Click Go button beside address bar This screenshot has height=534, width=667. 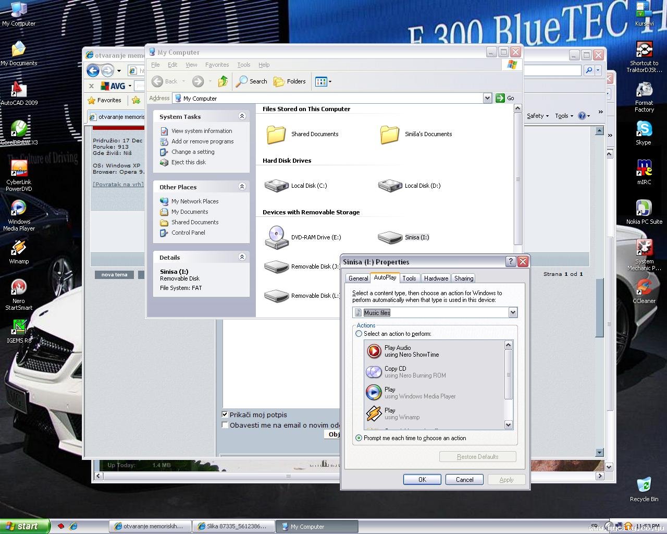tap(505, 98)
